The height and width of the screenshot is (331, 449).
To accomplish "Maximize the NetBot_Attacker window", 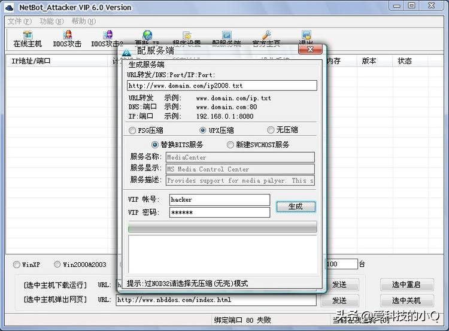I will (x=411, y=6).
